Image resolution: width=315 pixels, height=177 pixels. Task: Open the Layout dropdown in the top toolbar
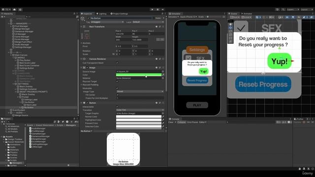coord(307,9)
